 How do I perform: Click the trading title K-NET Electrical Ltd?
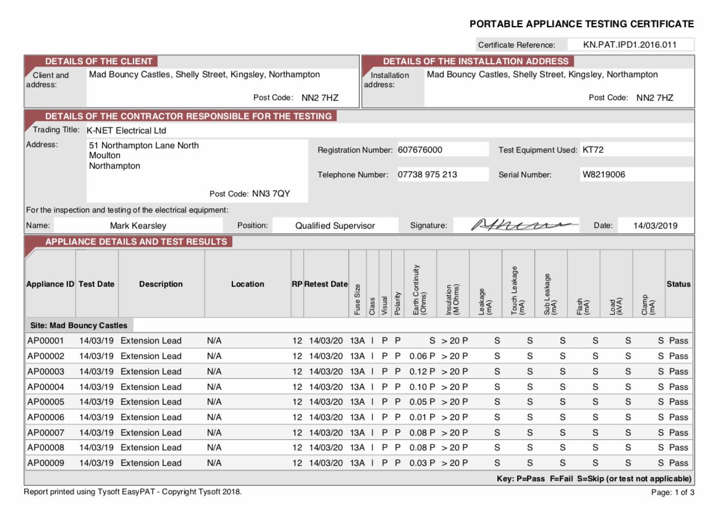127,130
